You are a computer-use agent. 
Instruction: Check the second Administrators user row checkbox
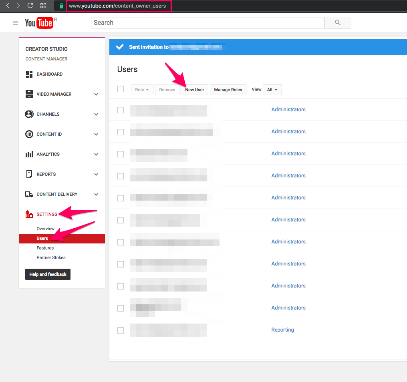coord(121,132)
